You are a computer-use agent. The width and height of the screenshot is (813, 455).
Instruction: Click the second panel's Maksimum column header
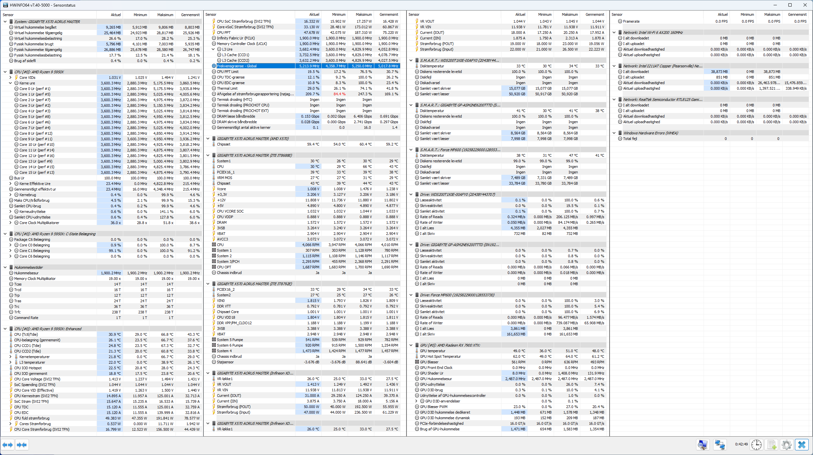point(360,14)
